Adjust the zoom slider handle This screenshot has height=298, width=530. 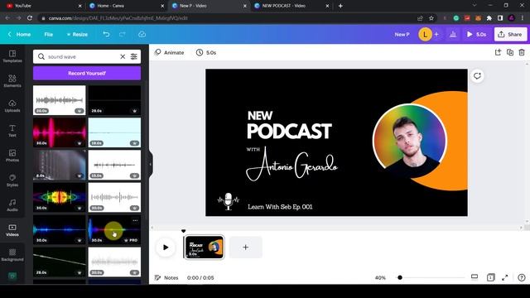pyautogui.click(x=400, y=278)
